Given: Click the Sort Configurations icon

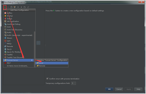Looking at the screenshot, I should coord(28,7).
